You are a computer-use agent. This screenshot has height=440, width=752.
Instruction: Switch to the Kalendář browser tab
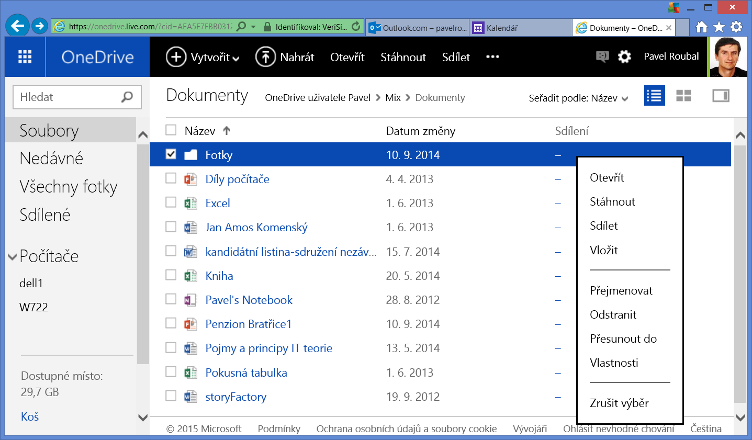tap(521, 28)
